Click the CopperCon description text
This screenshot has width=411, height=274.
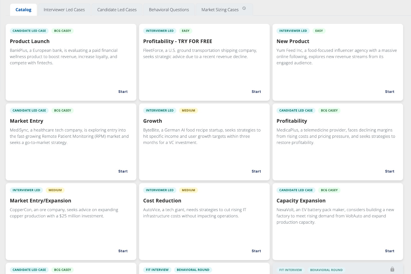coord(64,213)
